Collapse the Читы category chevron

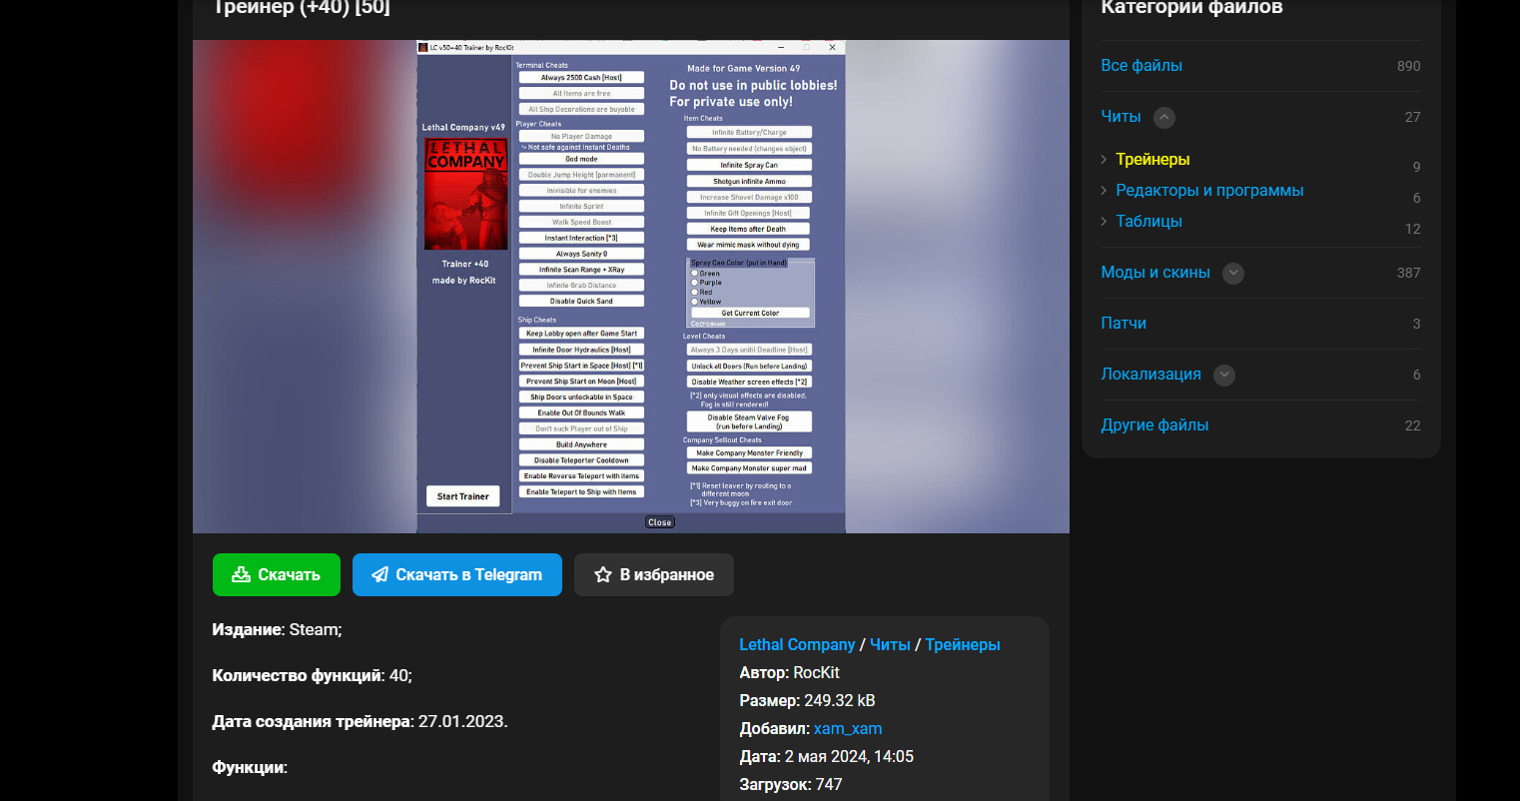click(1164, 118)
